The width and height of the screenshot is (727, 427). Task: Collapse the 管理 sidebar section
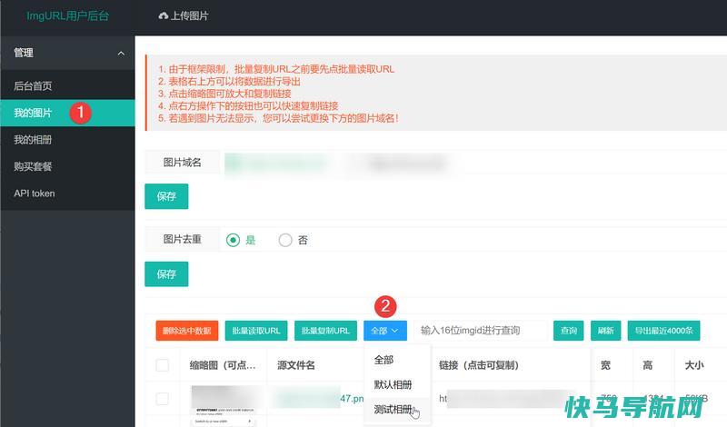[67, 53]
